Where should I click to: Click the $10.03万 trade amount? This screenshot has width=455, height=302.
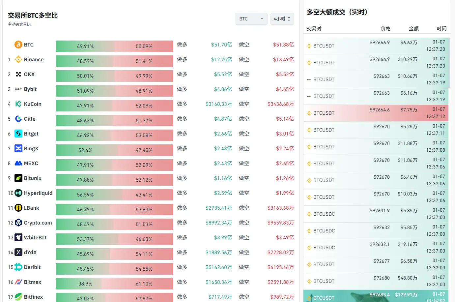pos(408,194)
